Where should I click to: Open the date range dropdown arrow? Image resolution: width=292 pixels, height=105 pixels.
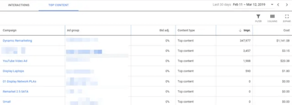272,5
